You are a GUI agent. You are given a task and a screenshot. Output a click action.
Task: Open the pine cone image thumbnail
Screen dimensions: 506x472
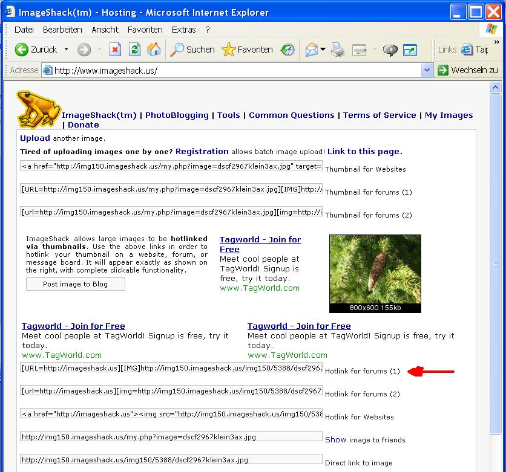click(375, 274)
